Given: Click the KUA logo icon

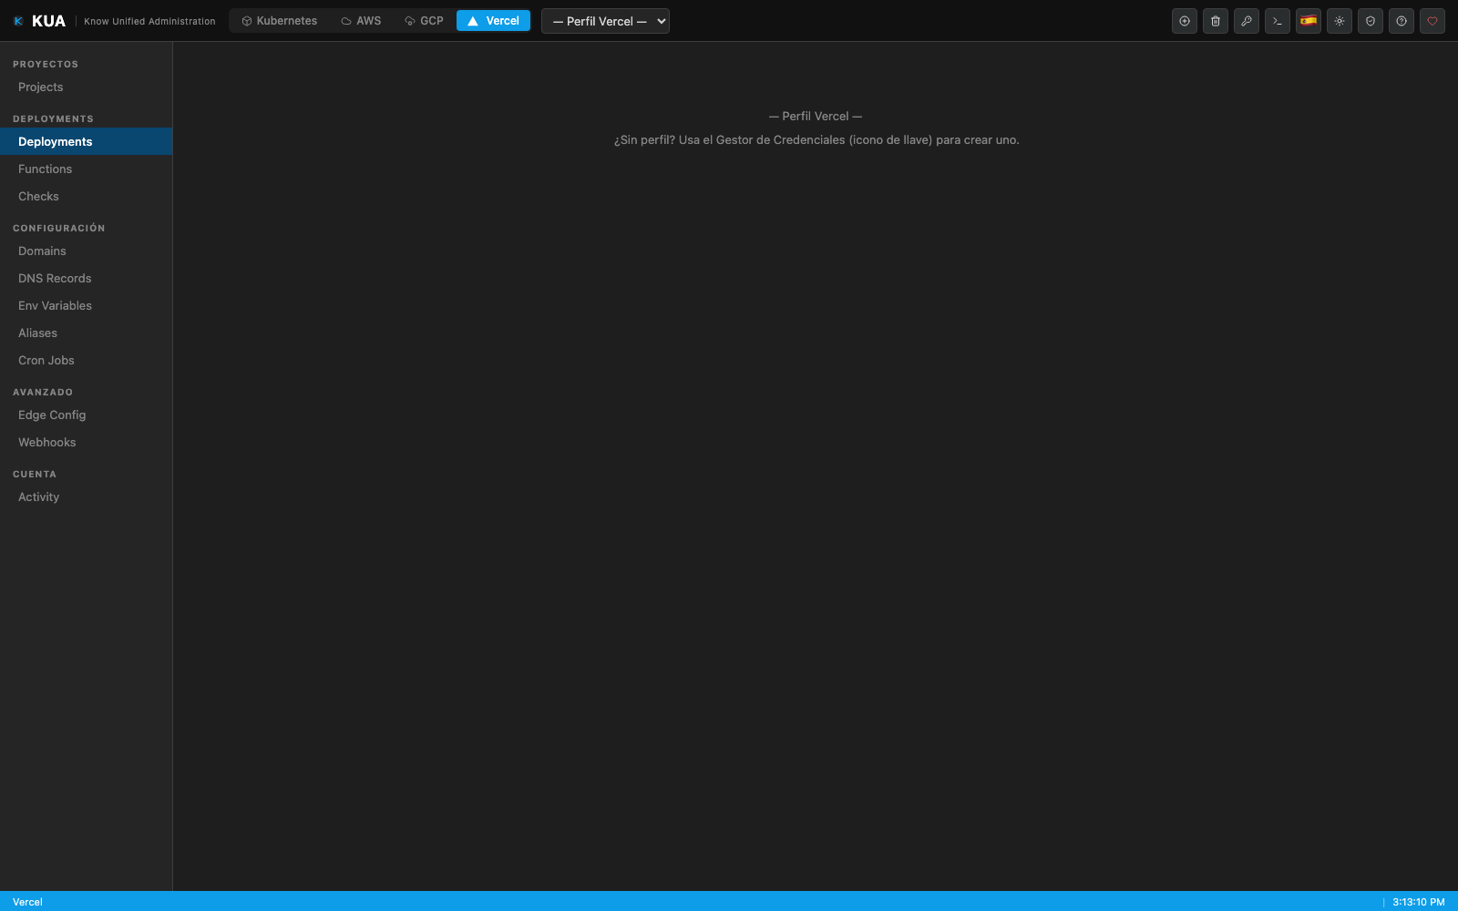Looking at the screenshot, I should click(x=18, y=21).
